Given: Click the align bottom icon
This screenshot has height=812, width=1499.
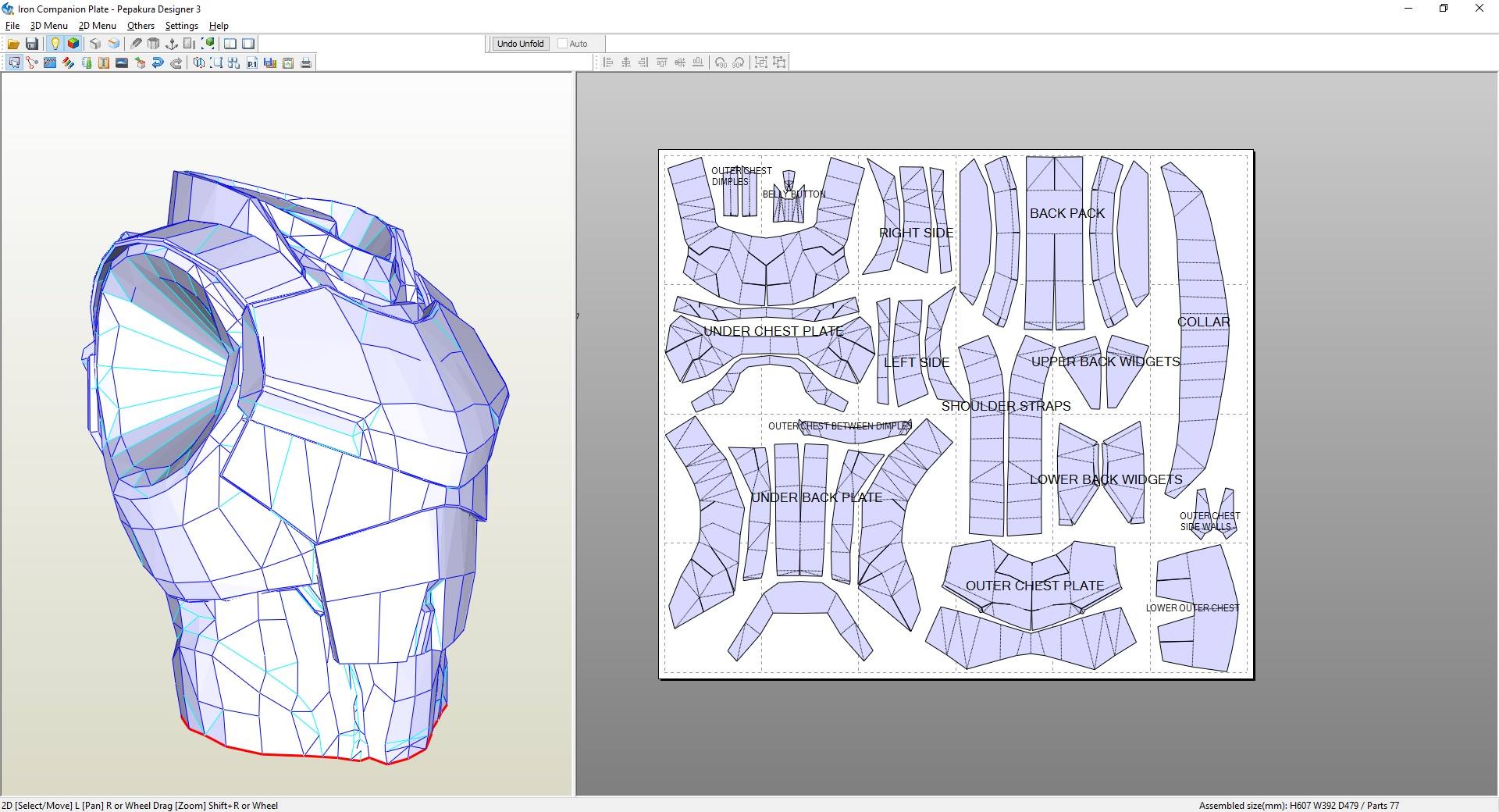Looking at the screenshot, I should (x=698, y=62).
